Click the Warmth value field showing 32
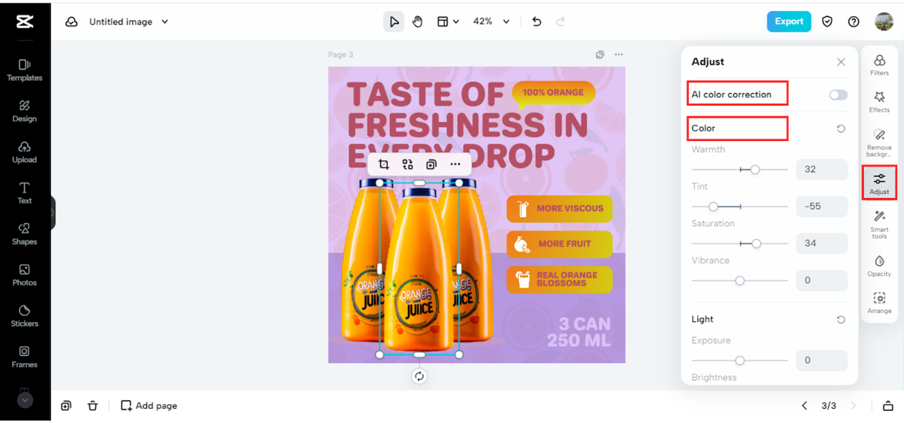This screenshot has width=904, height=423. (821, 169)
